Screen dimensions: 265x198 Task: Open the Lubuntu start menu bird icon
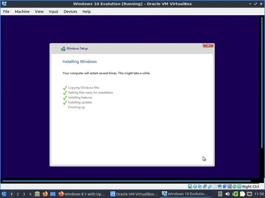tap(4, 194)
